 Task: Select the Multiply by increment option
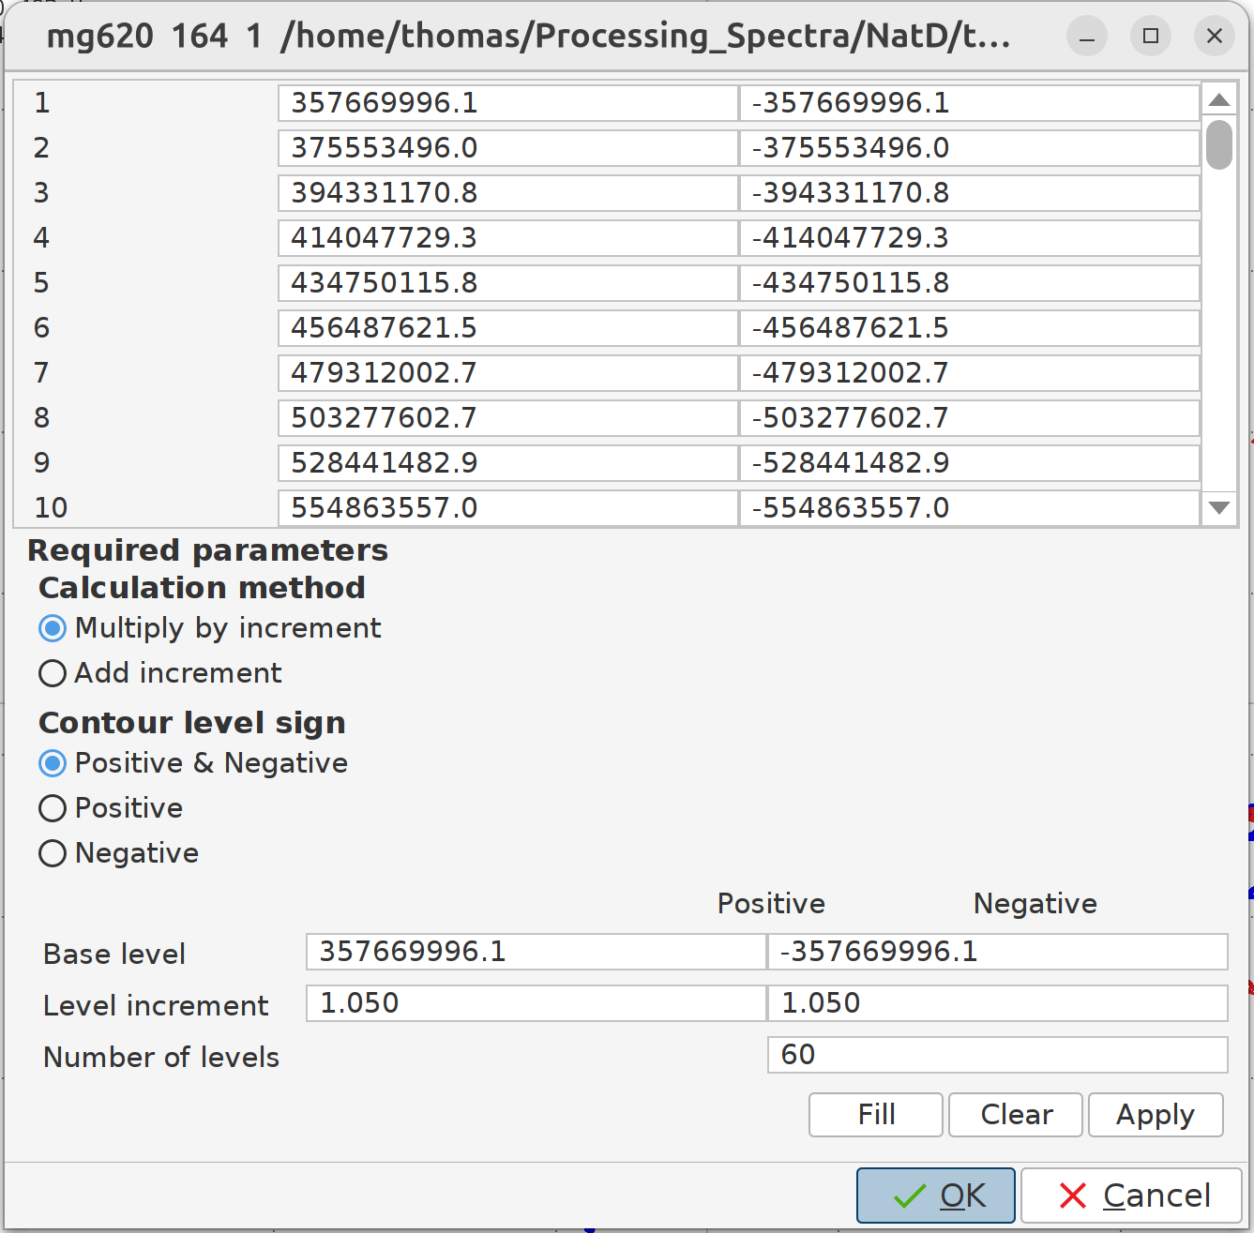pyautogui.click(x=53, y=628)
